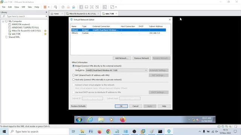Screen dimensions: 241x135
Task: Toggle favorite star for MikroTik-RouterOS-6.40.5 FULL
Action: [x=45, y=31]
